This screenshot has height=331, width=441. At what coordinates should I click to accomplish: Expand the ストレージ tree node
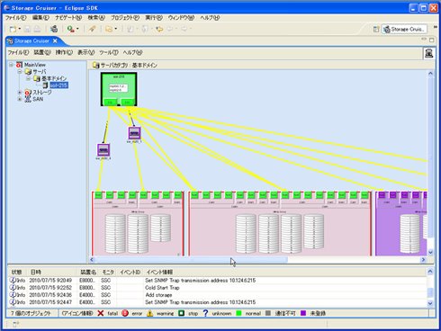point(20,93)
